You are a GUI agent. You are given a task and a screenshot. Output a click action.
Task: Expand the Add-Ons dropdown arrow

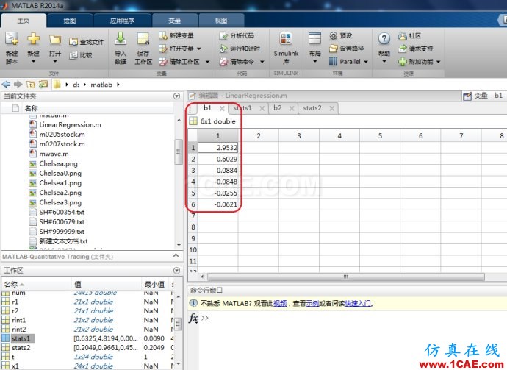coord(439,62)
